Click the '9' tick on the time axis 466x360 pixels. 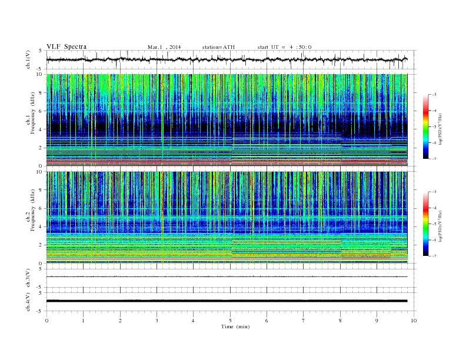(x=377, y=321)
